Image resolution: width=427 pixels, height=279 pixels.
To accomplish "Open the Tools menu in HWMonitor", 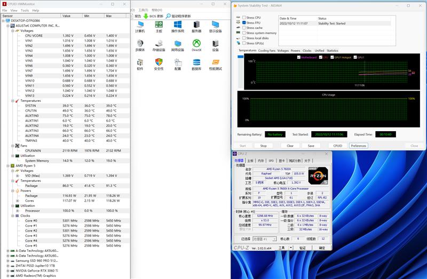I will point(25,10).
